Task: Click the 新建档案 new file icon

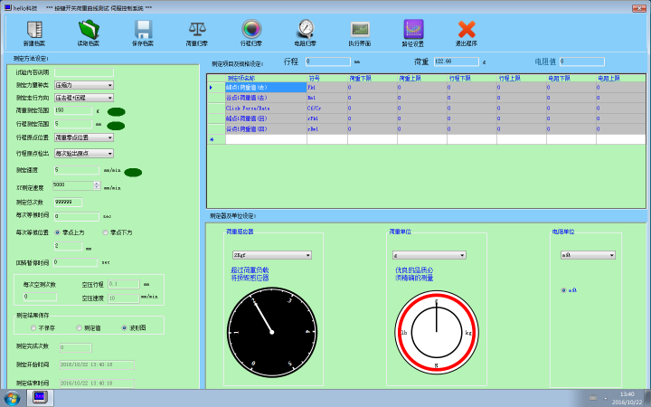Action: pos(34,31)
